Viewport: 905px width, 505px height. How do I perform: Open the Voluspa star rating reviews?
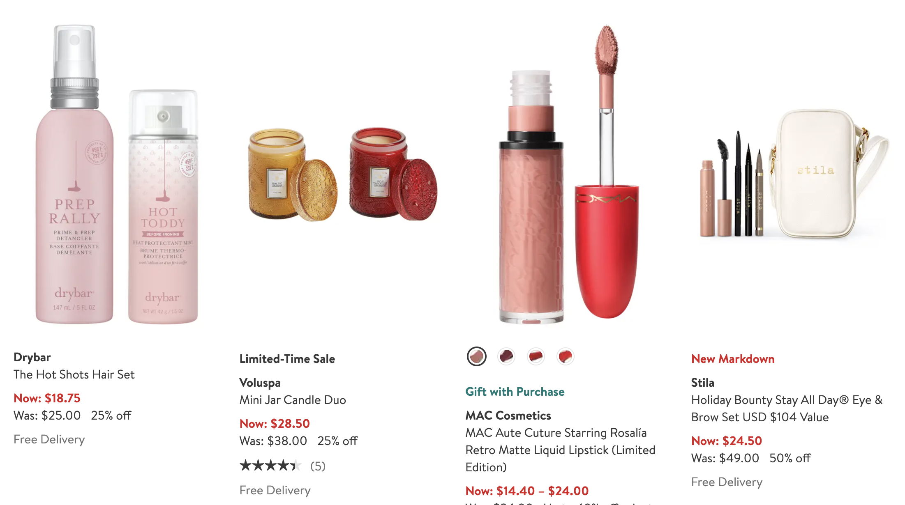pyautogui.click(x=282, y=466)
